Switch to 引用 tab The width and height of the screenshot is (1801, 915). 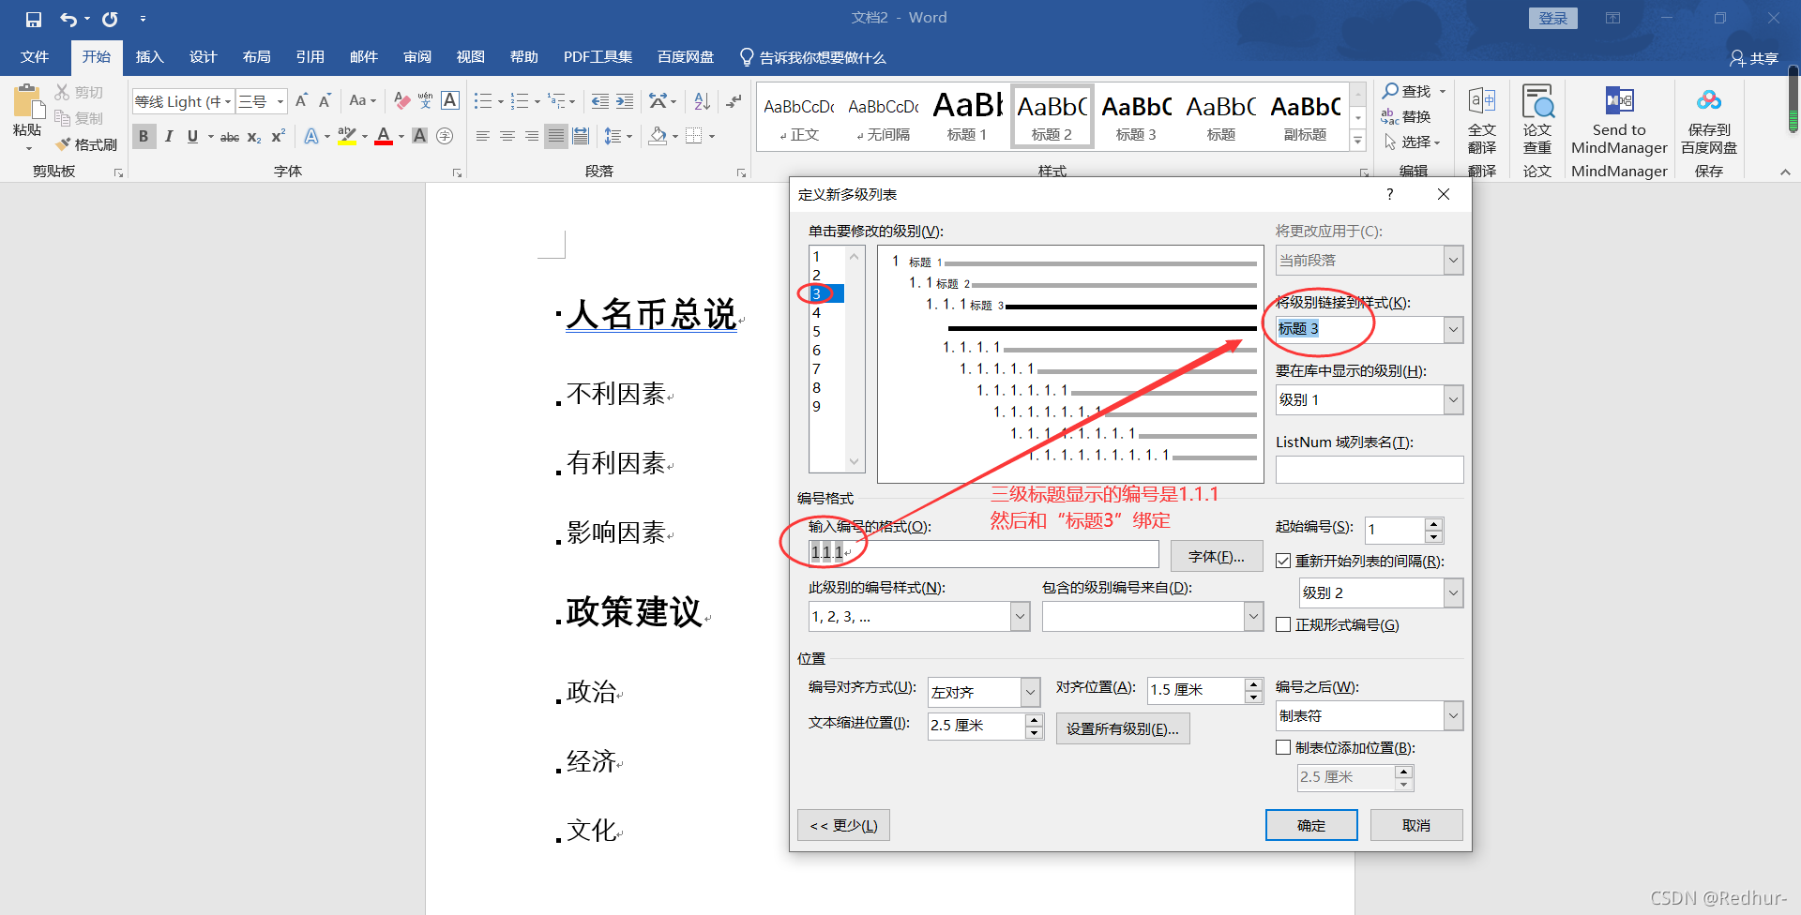(310, 57)
